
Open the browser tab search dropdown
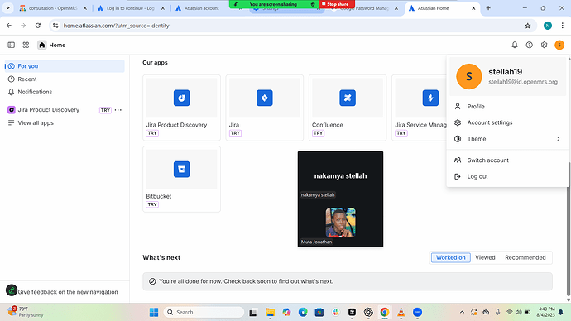click(7, 8)
